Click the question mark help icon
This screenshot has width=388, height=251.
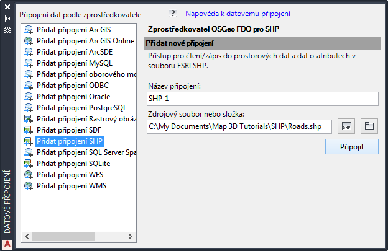(173, 13)
